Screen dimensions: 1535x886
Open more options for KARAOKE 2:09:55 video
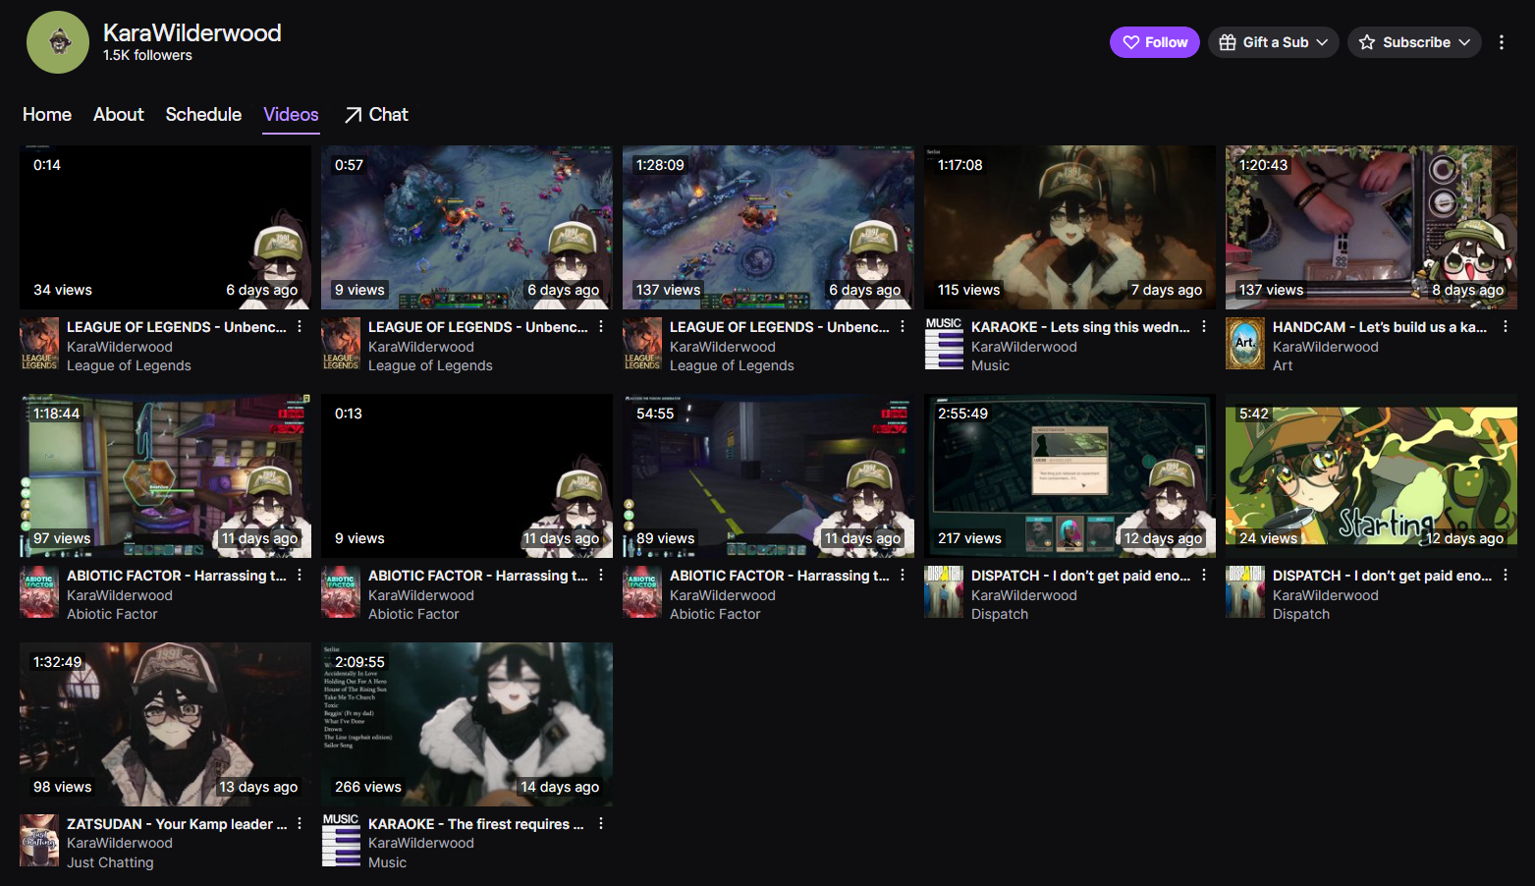tap(601, 824)
